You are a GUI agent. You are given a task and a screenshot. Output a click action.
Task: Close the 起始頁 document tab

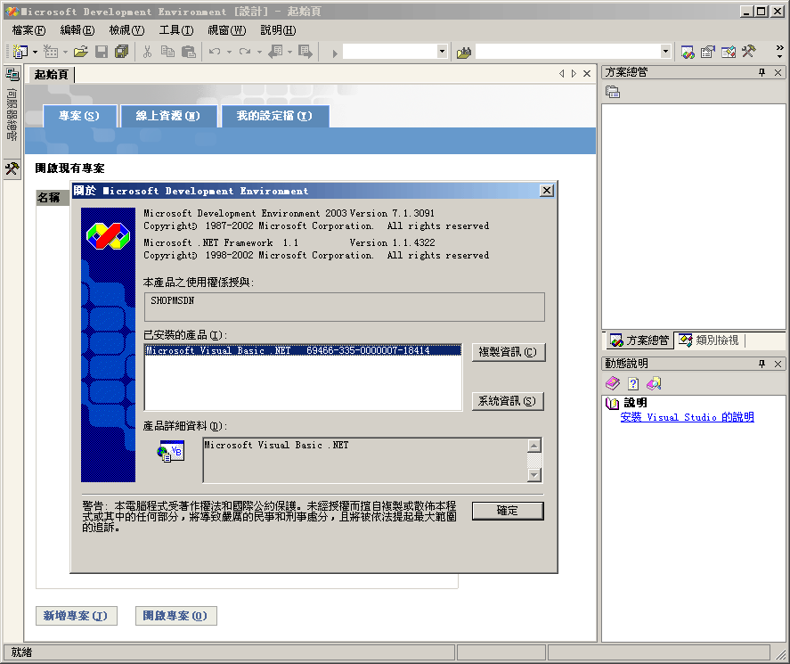tap(587, 74)
